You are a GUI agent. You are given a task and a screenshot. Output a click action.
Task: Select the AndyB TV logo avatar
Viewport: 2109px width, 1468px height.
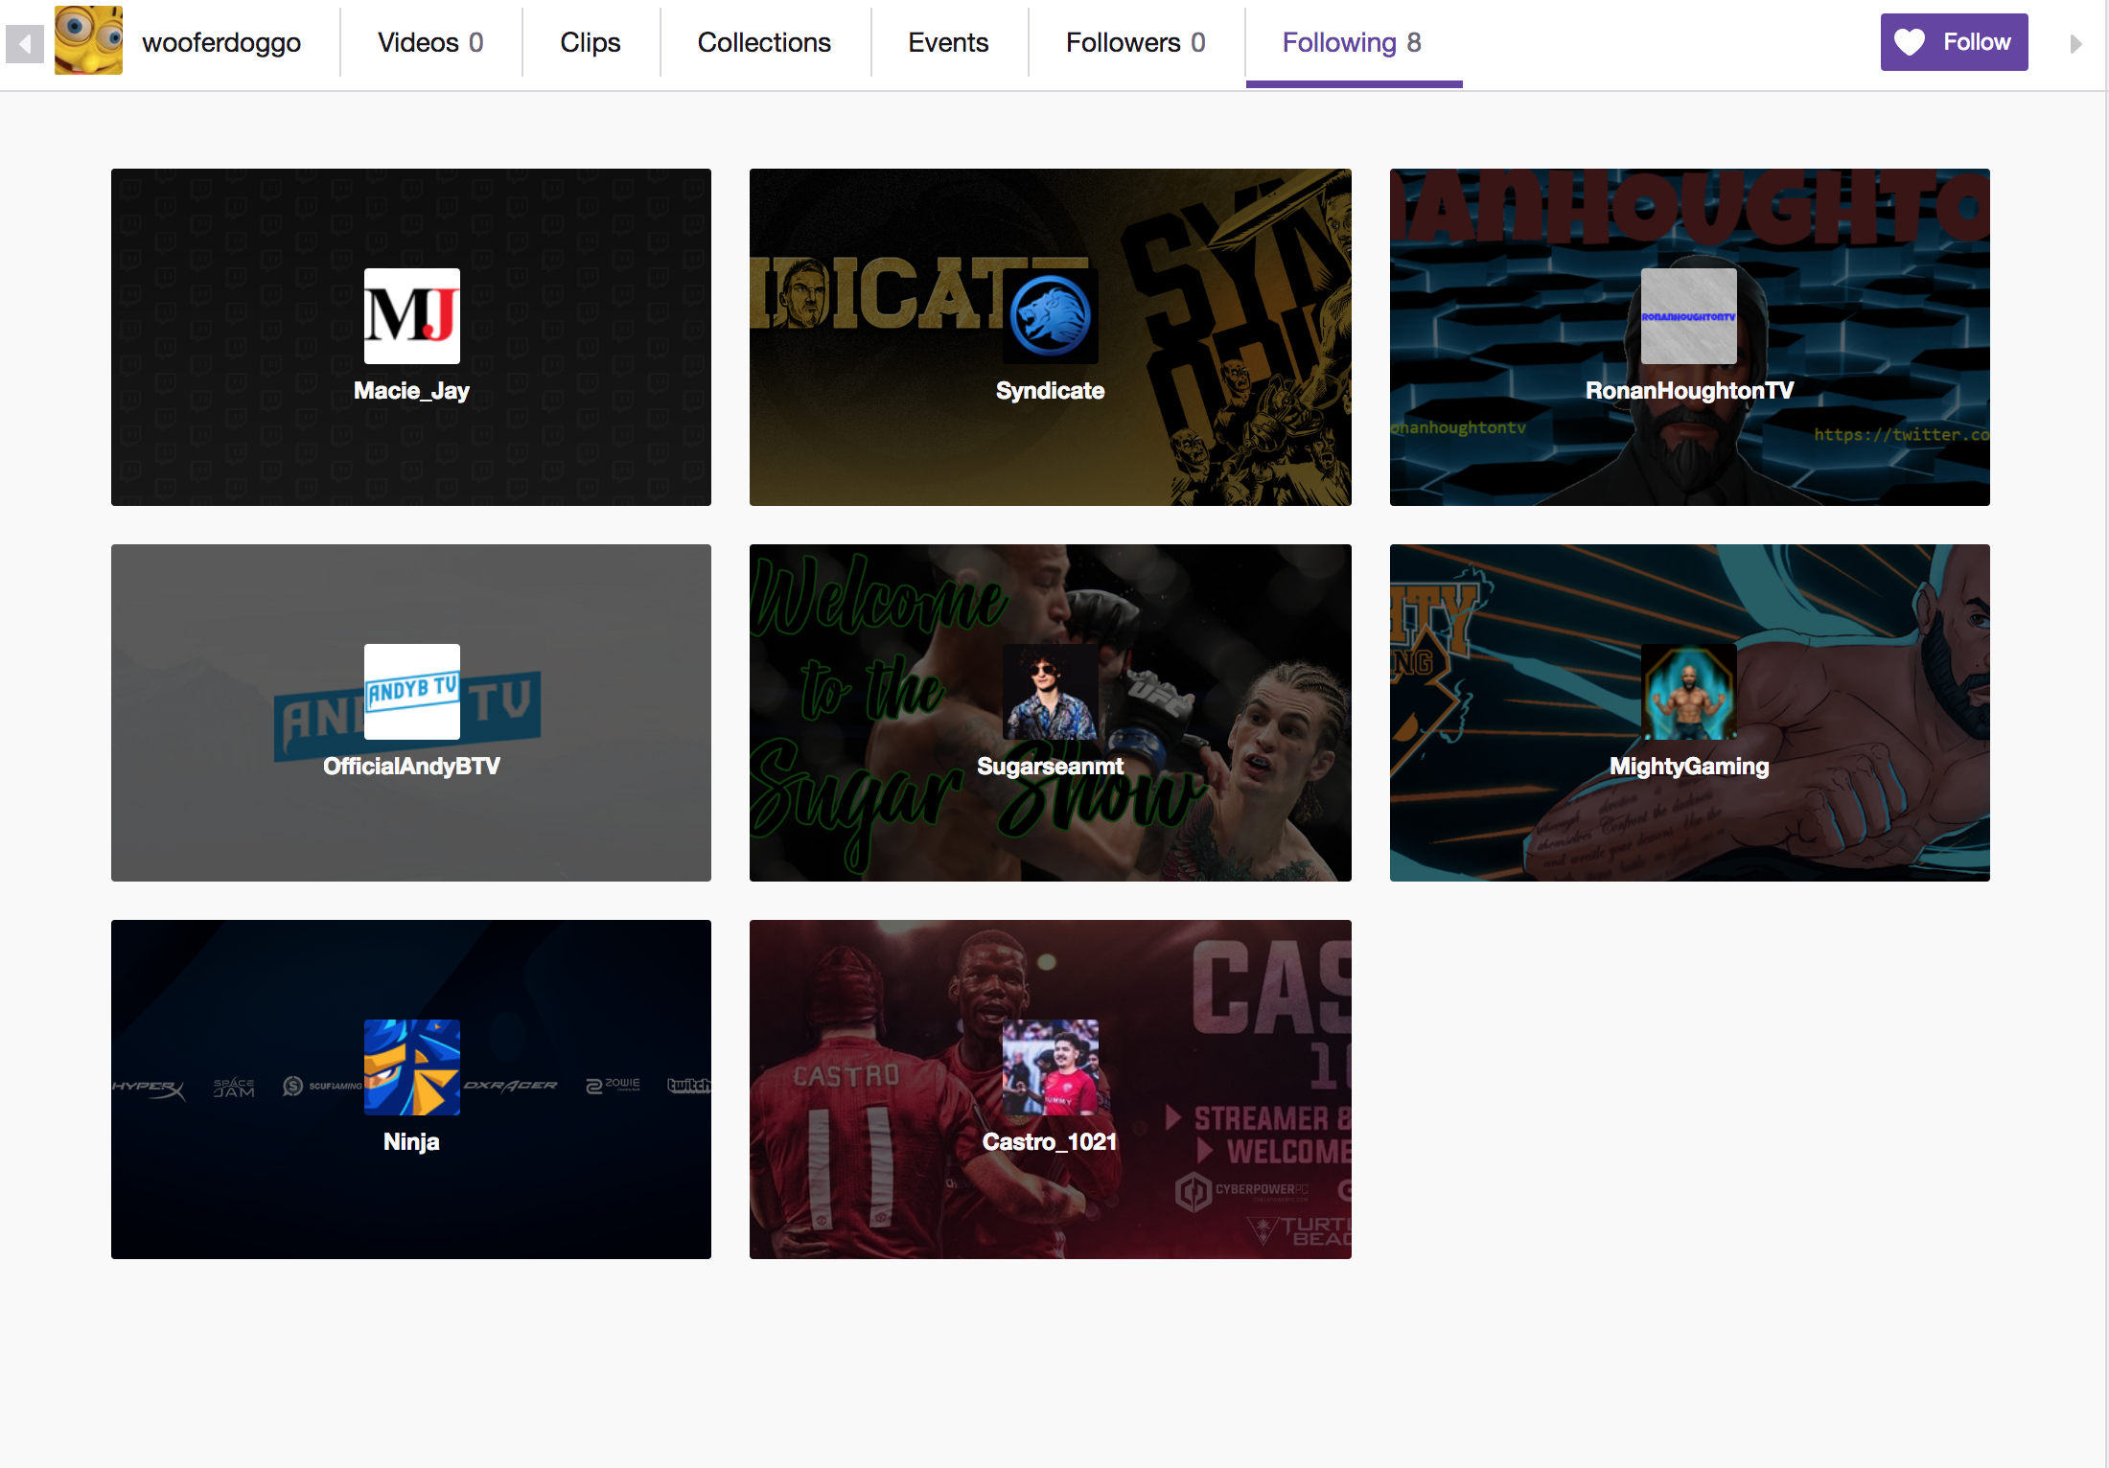[x=411, y=692]
